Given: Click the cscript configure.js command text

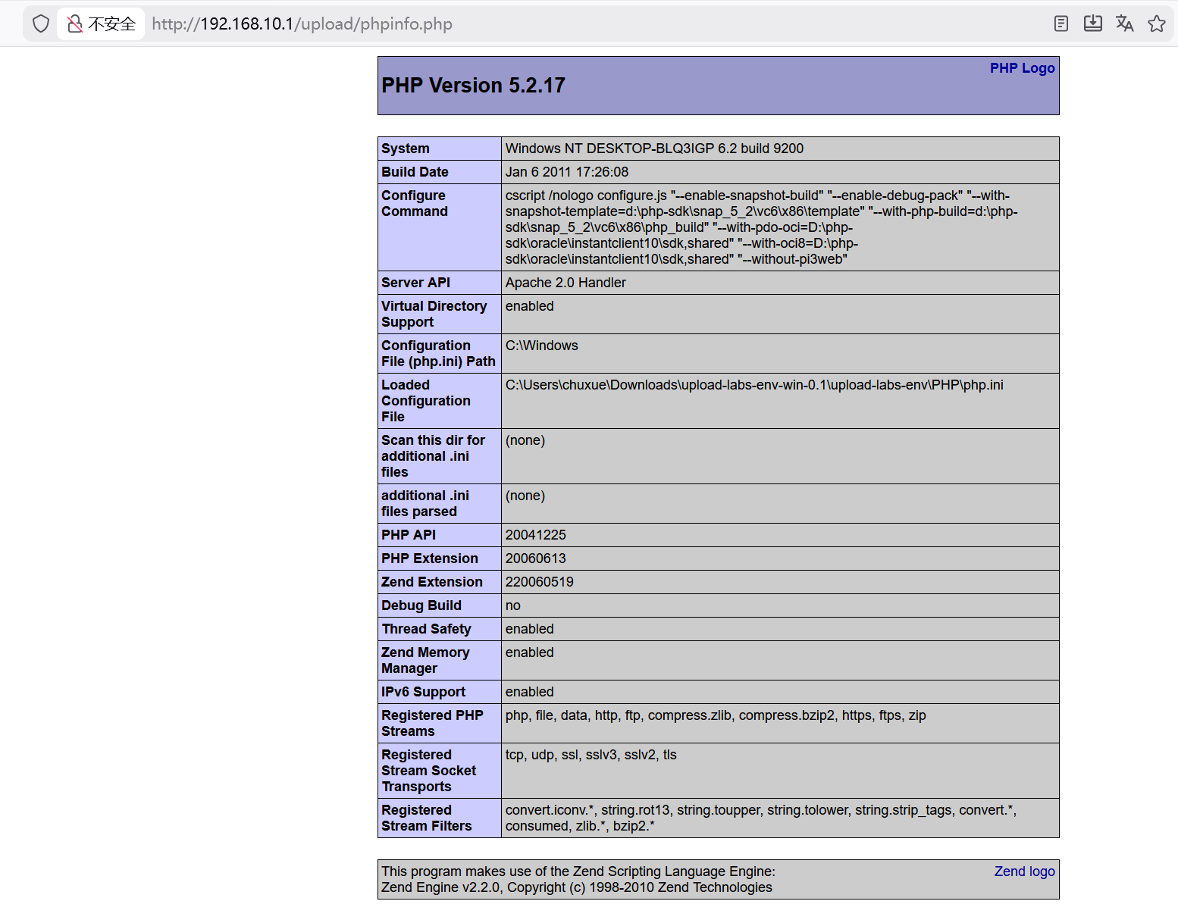Looking at the screenshot, I should (x=762, y=227).
